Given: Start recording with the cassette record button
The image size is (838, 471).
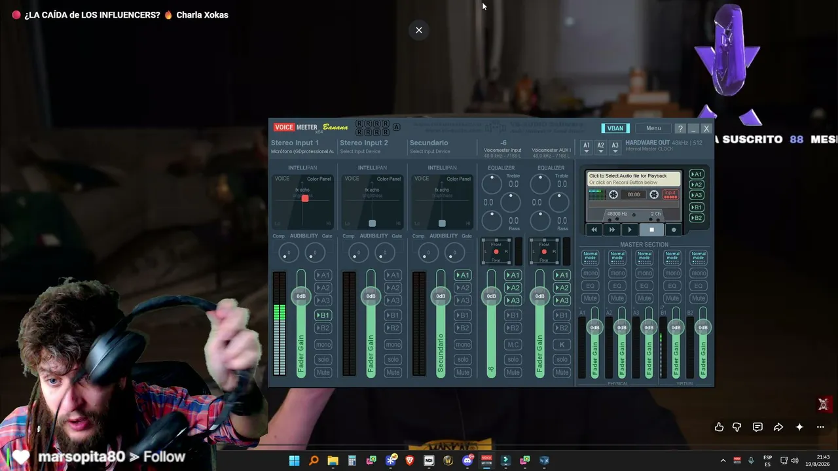Looking at the screenshot, I should click(674, 230).
